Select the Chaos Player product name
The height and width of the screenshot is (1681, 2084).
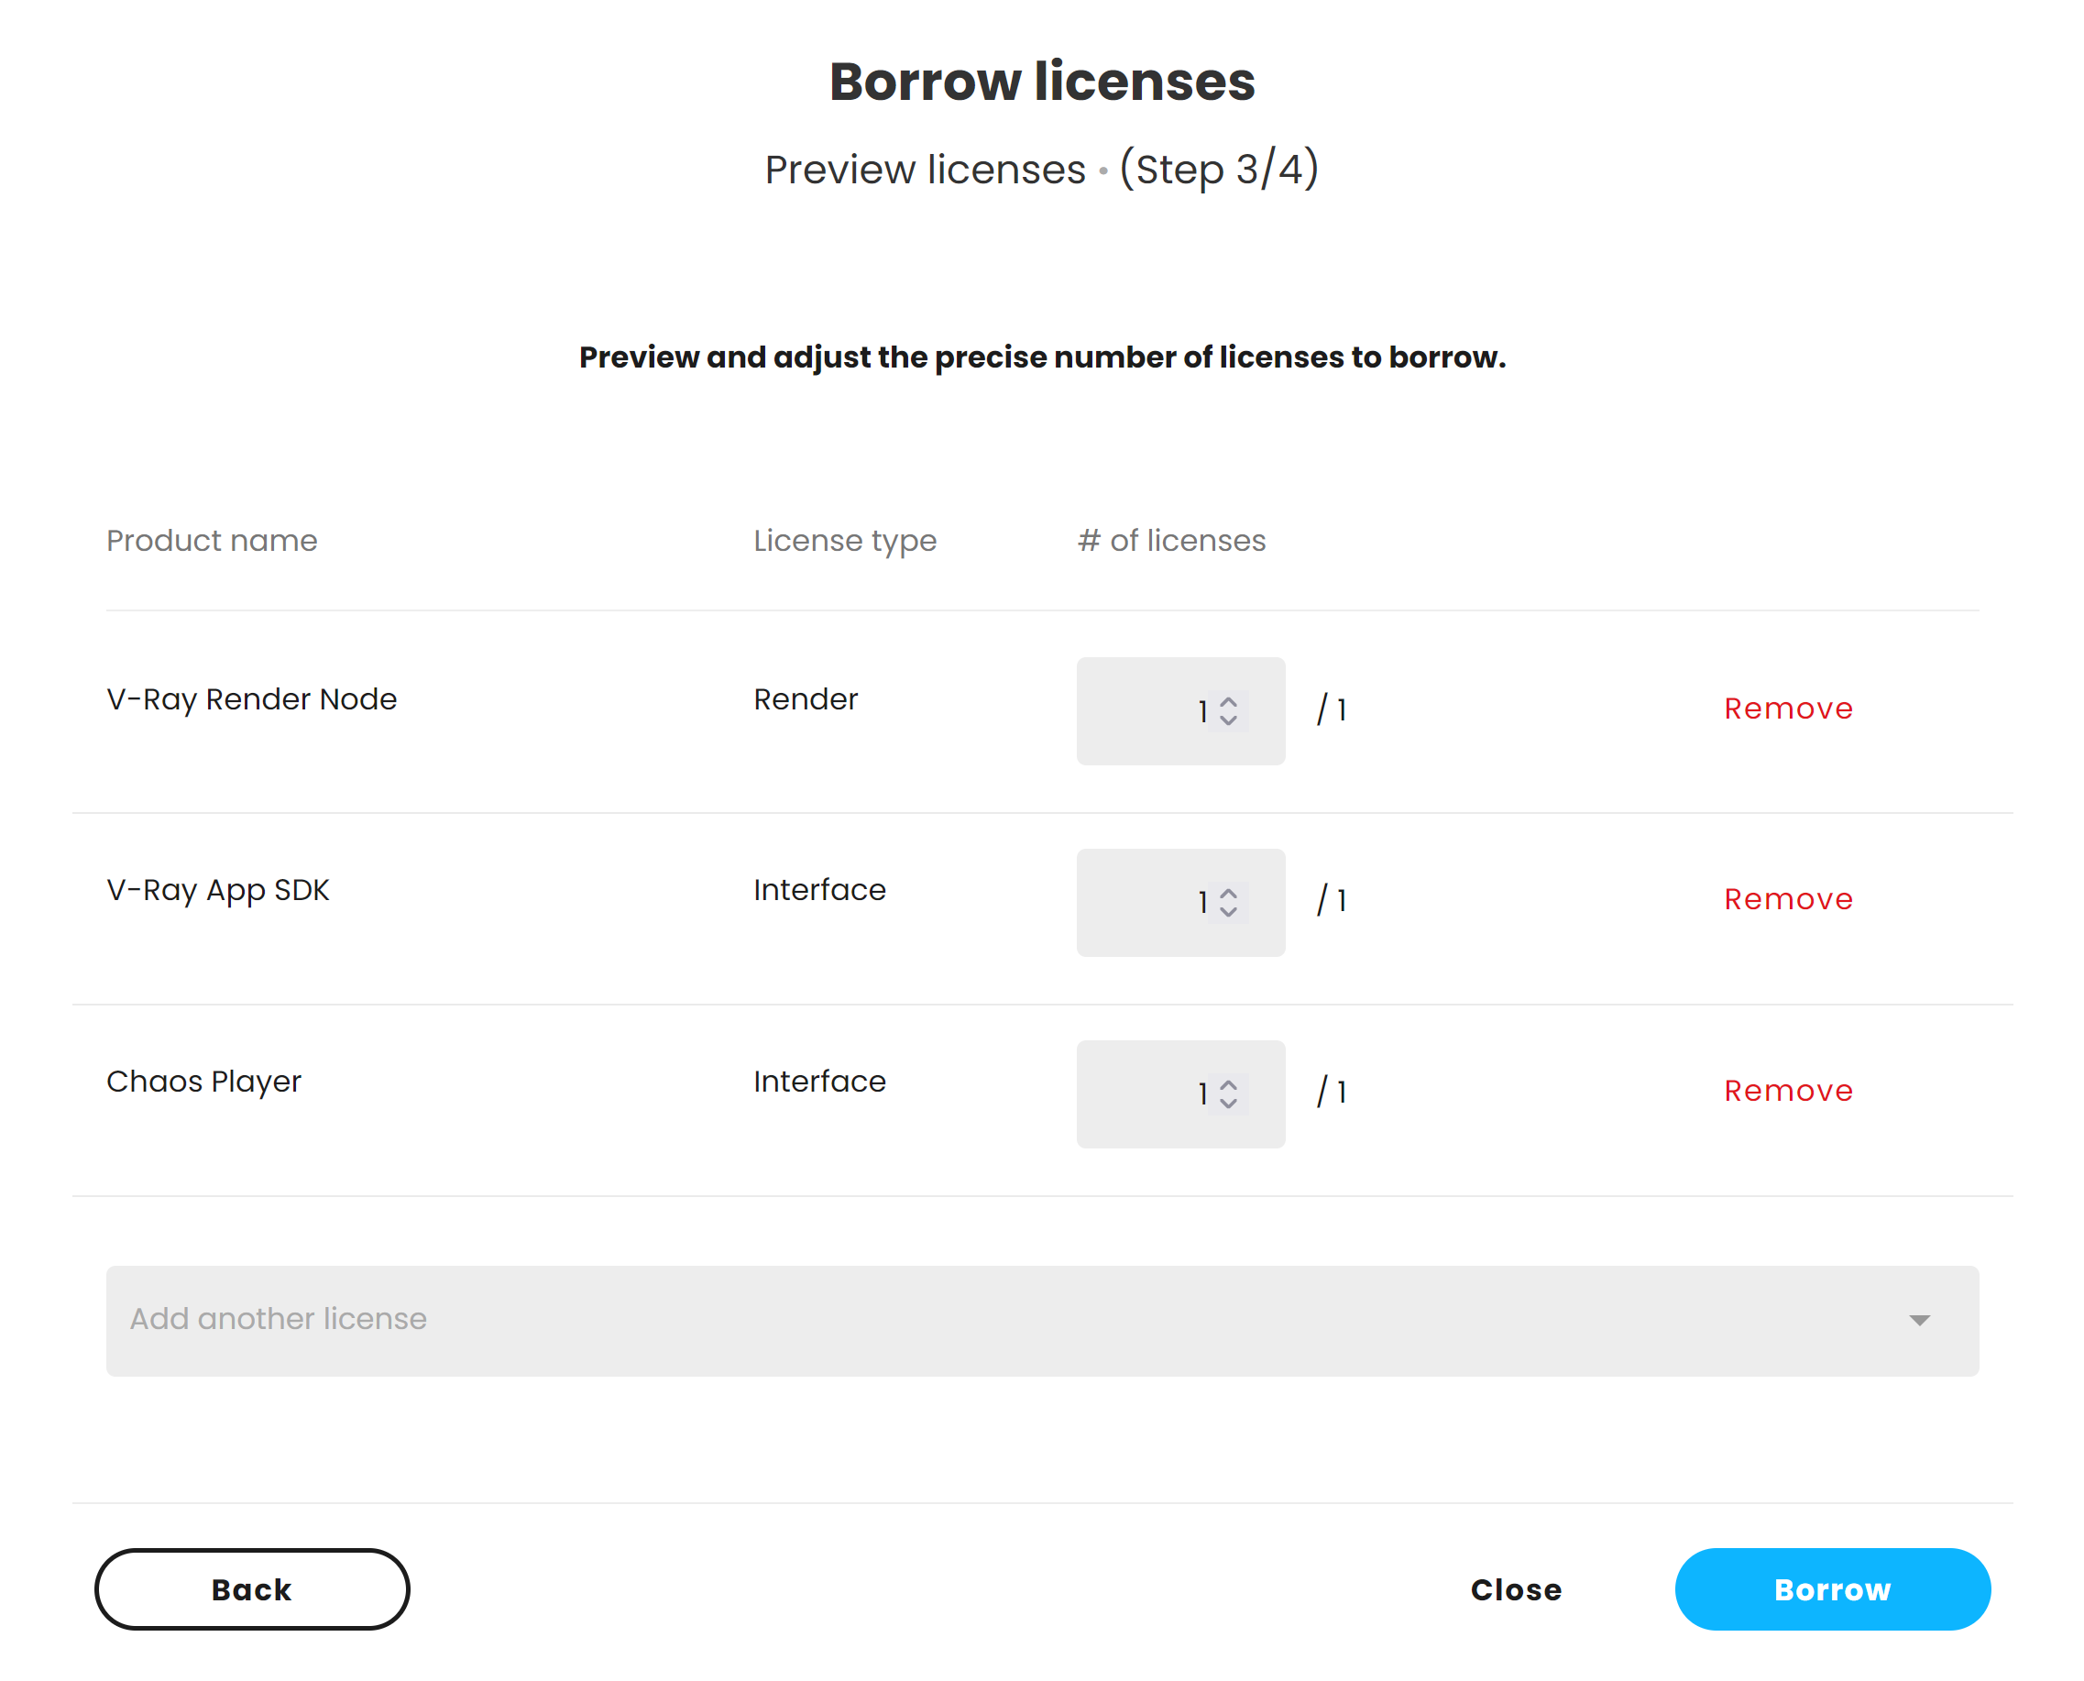(x=203, y=1082)
